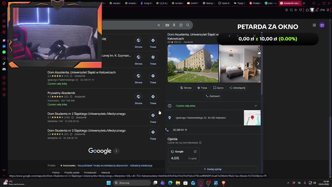The height and width of the screenshot is (187, 332).
Task: Clear the Google search box
Action: tap(159, 25)
